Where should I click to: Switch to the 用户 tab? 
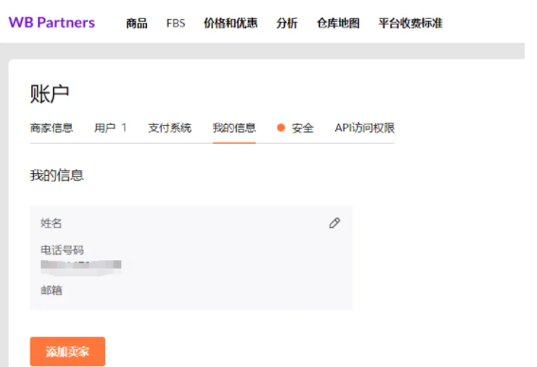tap(110, 128)
